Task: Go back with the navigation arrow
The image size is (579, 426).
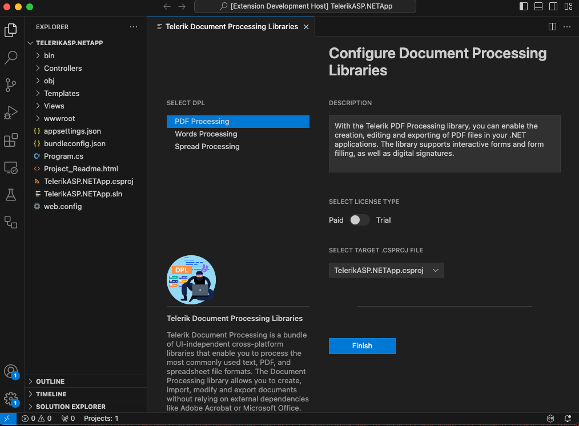Action: coord(167,7)
